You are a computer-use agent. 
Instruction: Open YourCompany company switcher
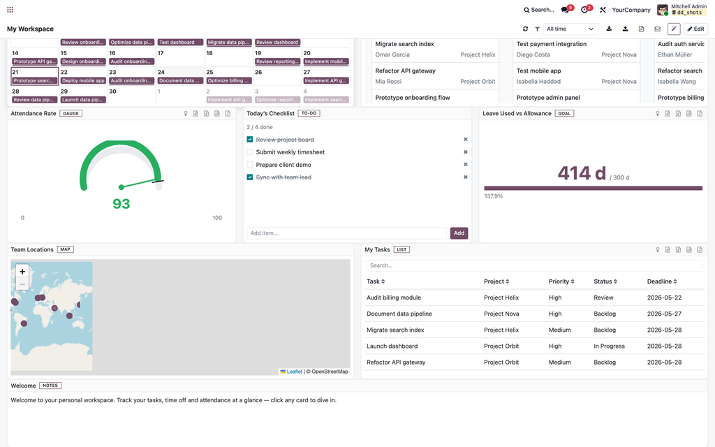click(x=631, y=10)
